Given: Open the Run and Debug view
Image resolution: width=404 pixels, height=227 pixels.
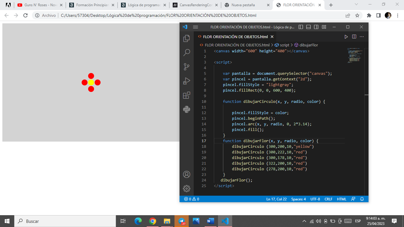Looking at the screenshot, I should point(187,81).
